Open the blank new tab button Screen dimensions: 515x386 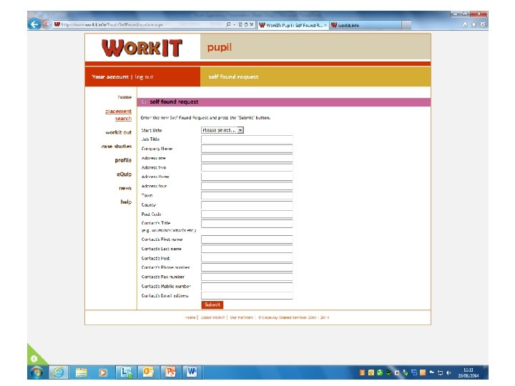coord(406,25)
